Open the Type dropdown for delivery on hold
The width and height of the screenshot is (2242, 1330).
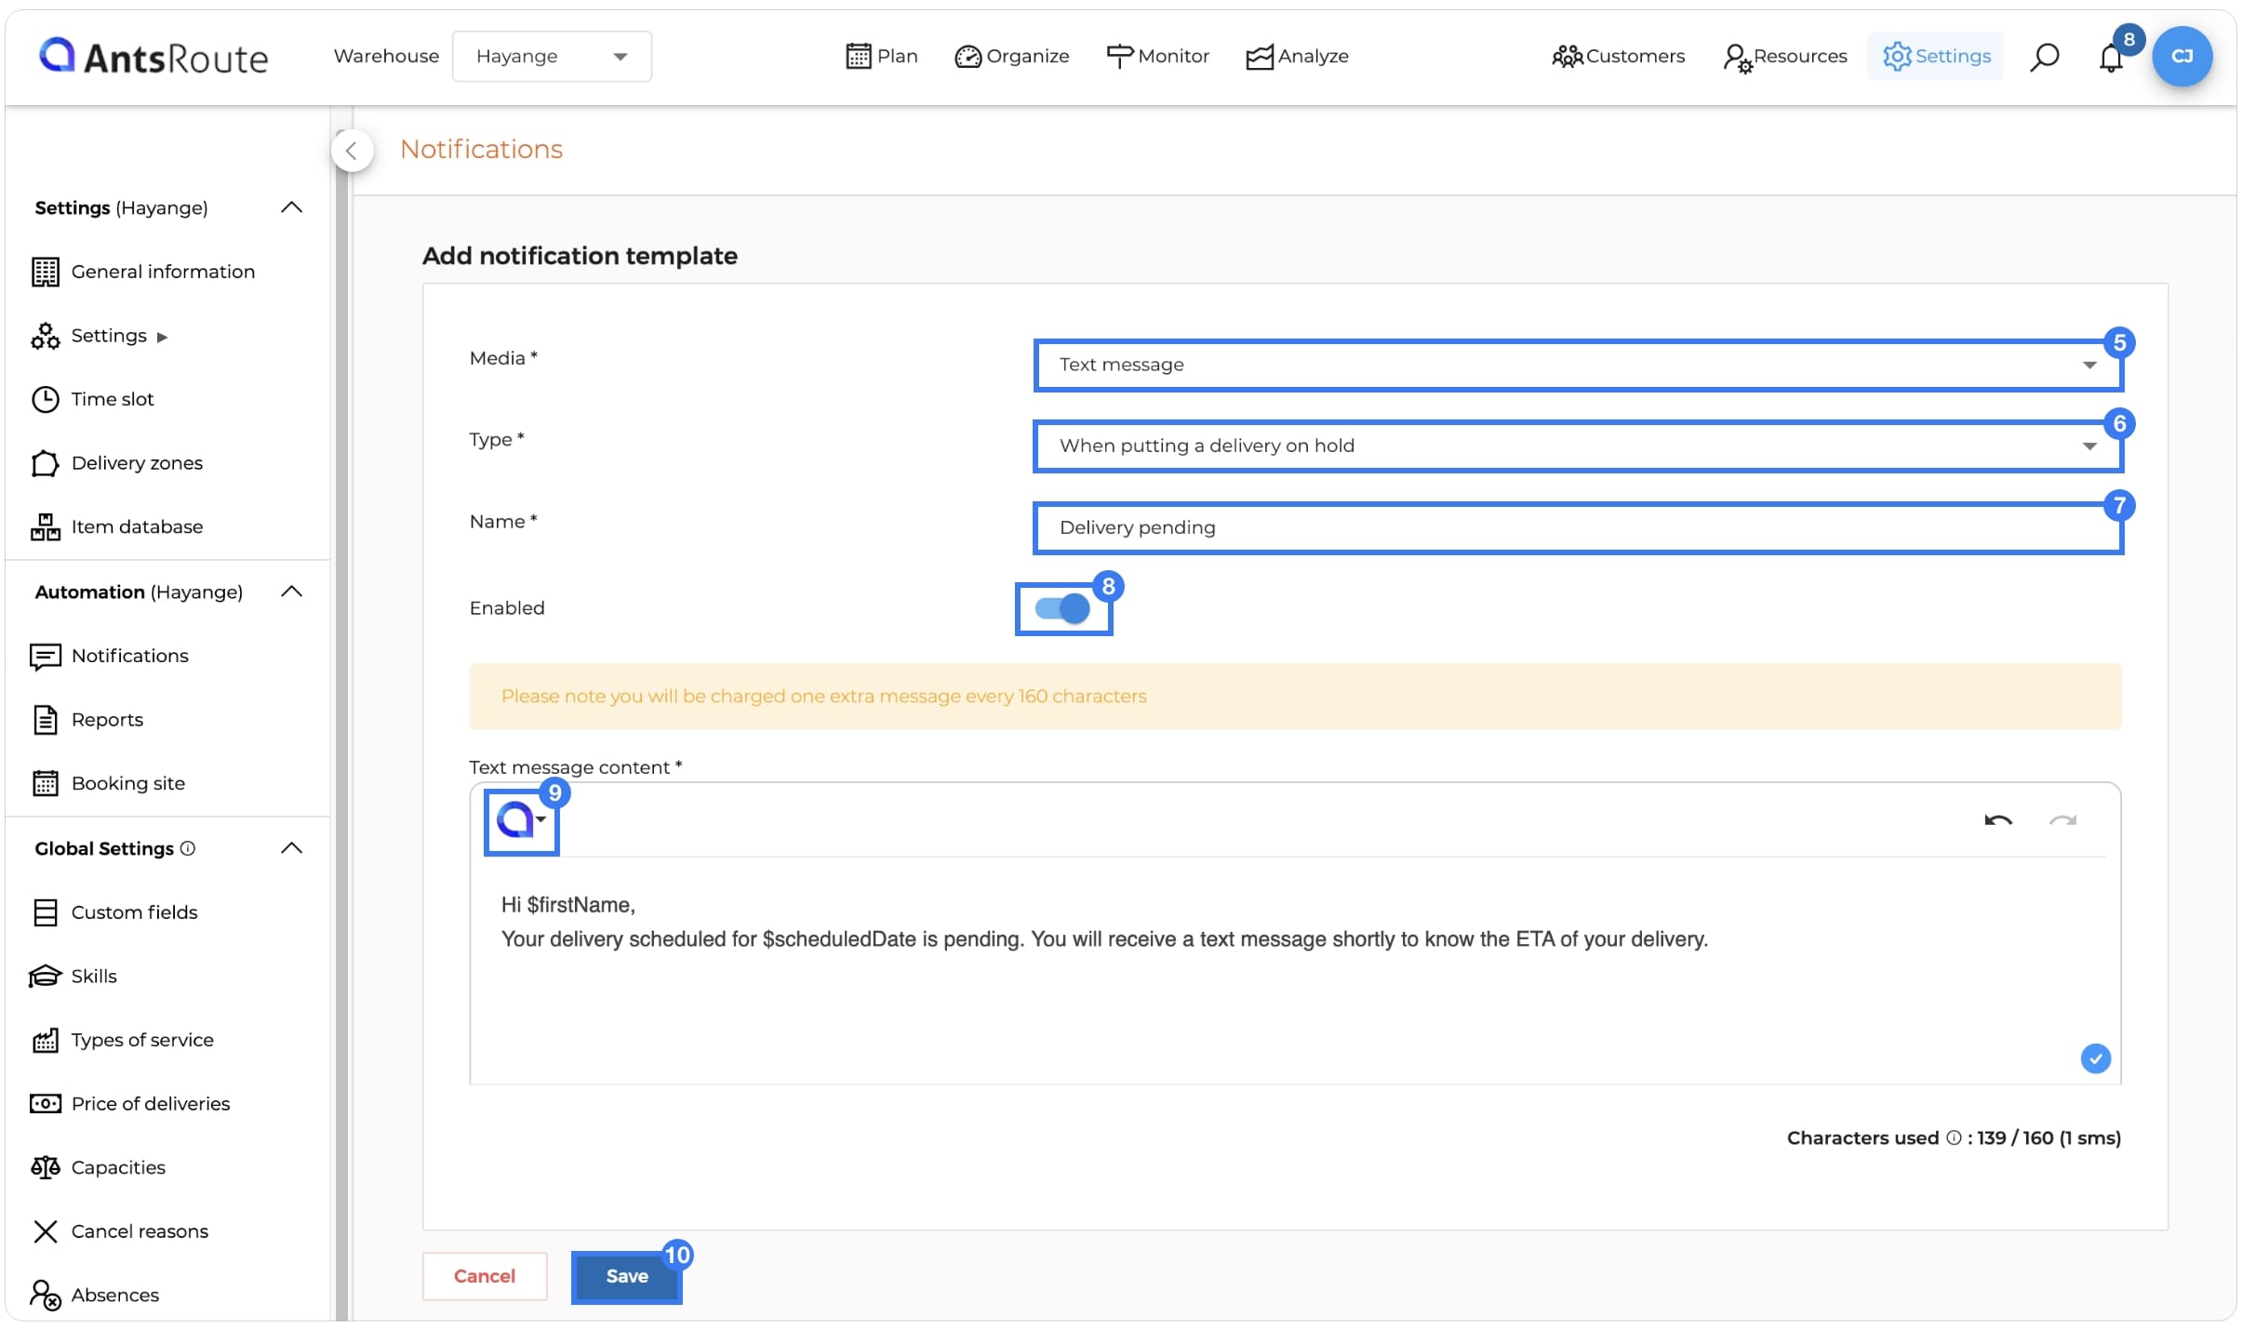[x=1577, y=446]
